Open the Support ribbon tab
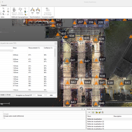Screen dimensions: 132x132 click(4, 5)
